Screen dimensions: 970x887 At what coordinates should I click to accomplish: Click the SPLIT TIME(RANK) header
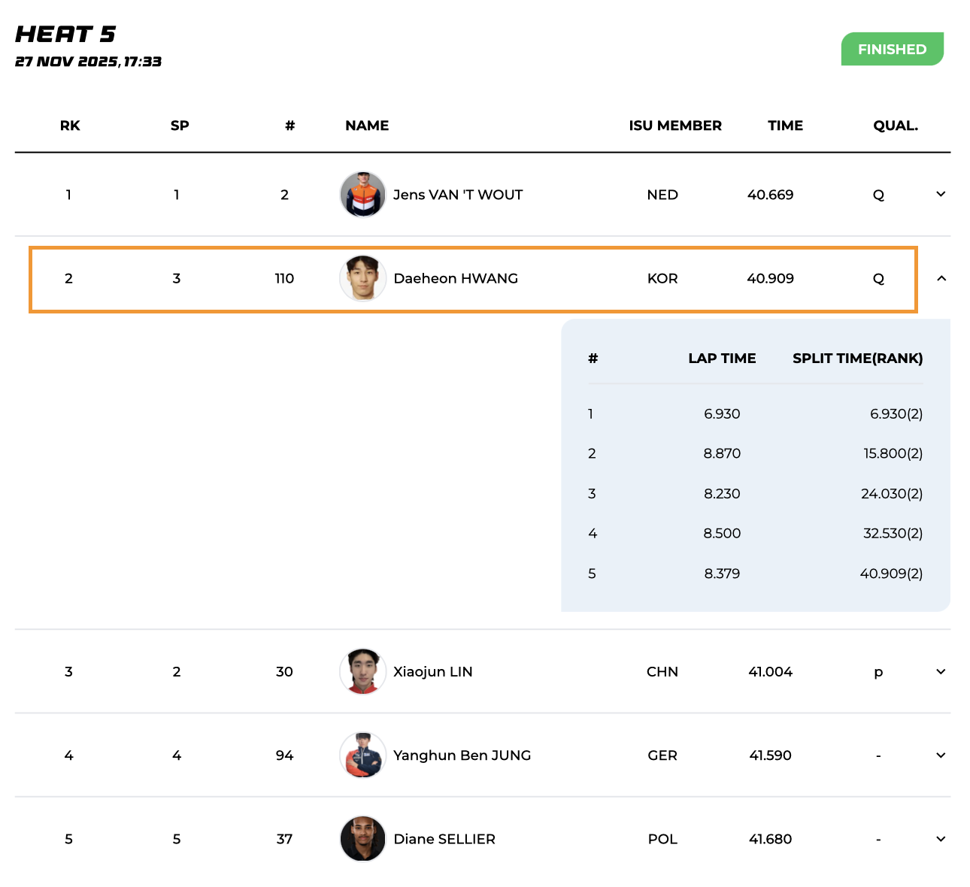[x=857, y=359]
